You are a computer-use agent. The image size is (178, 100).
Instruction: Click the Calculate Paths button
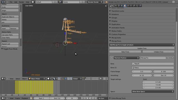coord(10,35)
